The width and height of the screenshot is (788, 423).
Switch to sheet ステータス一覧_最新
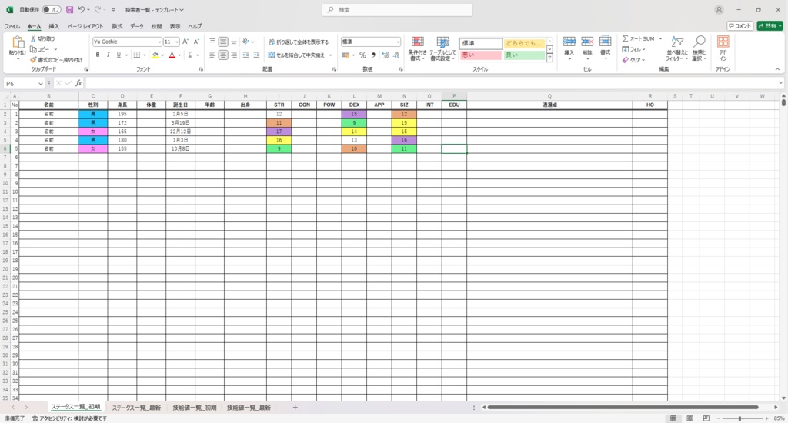136,408
